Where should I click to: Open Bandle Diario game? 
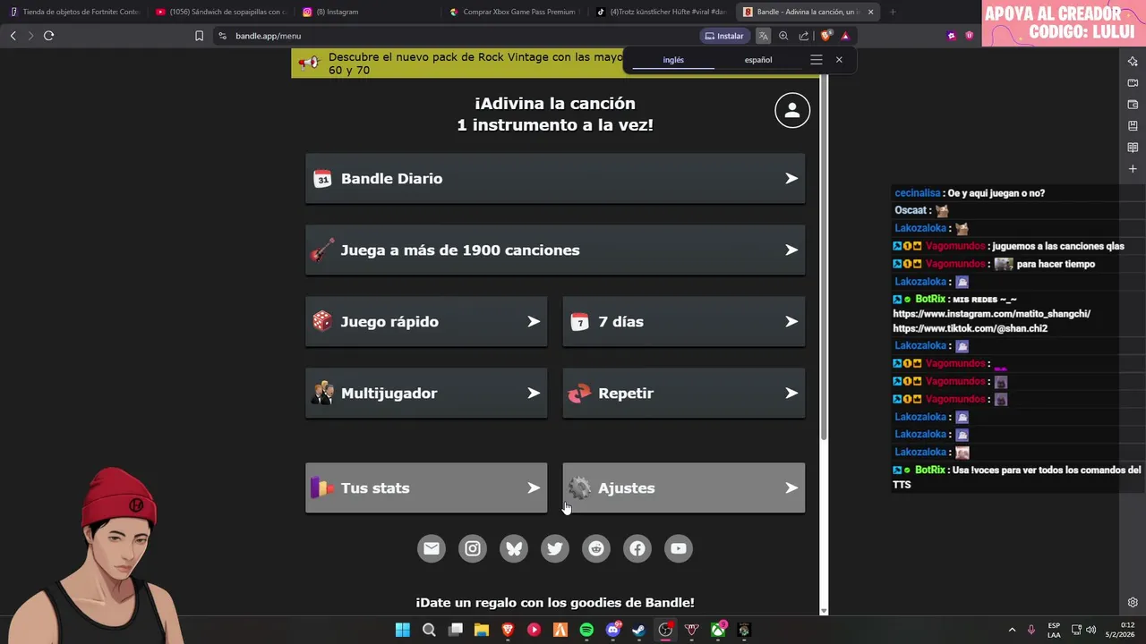(x=555, y=178)
